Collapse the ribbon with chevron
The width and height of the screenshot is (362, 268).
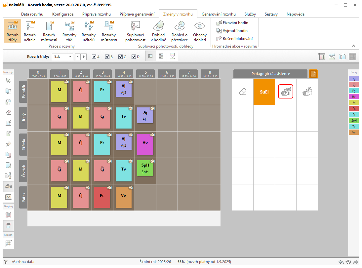pos(353,46)
